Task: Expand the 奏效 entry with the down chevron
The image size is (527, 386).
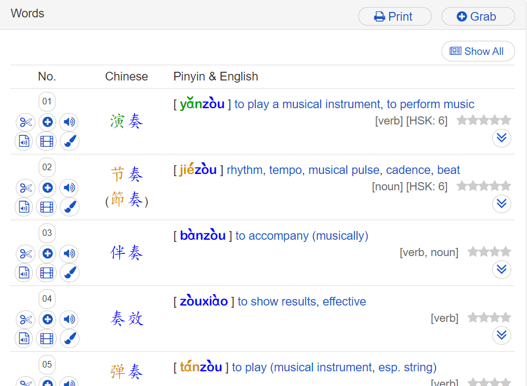Action: coord(501,335)
